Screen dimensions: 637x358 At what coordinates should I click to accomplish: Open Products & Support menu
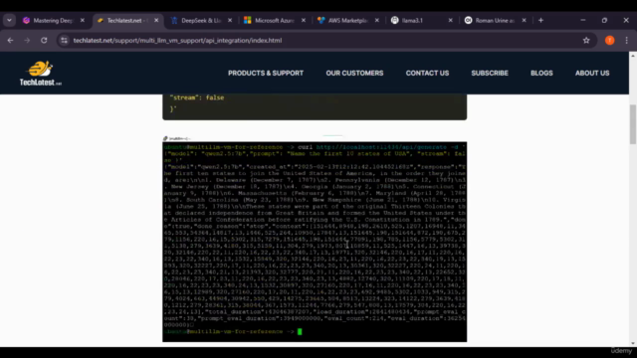(266, 73)
